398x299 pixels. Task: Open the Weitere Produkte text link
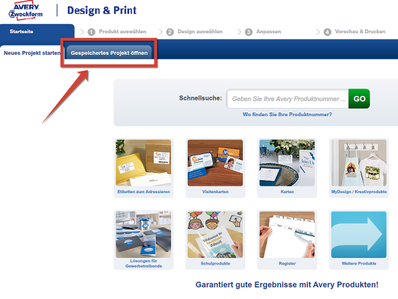[x=359, y=264]
